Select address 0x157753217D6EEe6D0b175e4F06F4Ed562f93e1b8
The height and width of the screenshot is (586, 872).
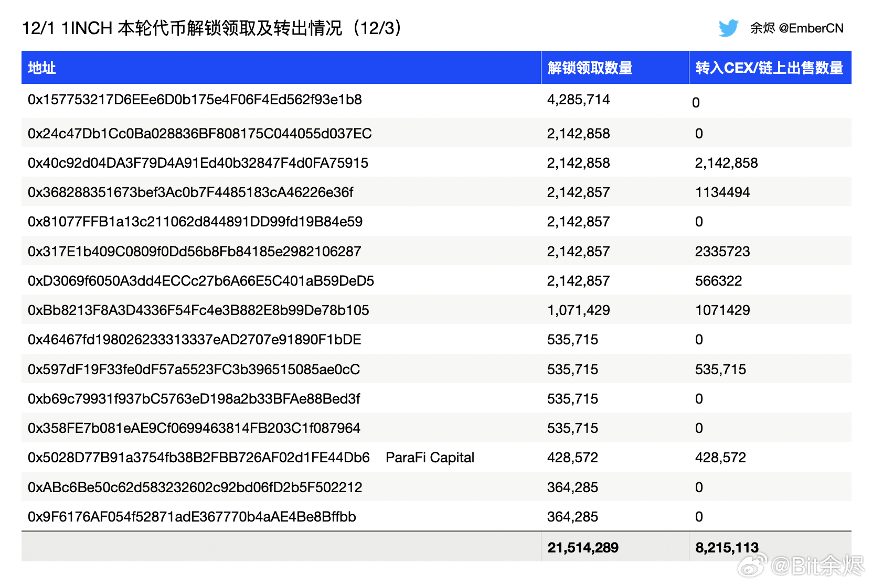[195, 100]
